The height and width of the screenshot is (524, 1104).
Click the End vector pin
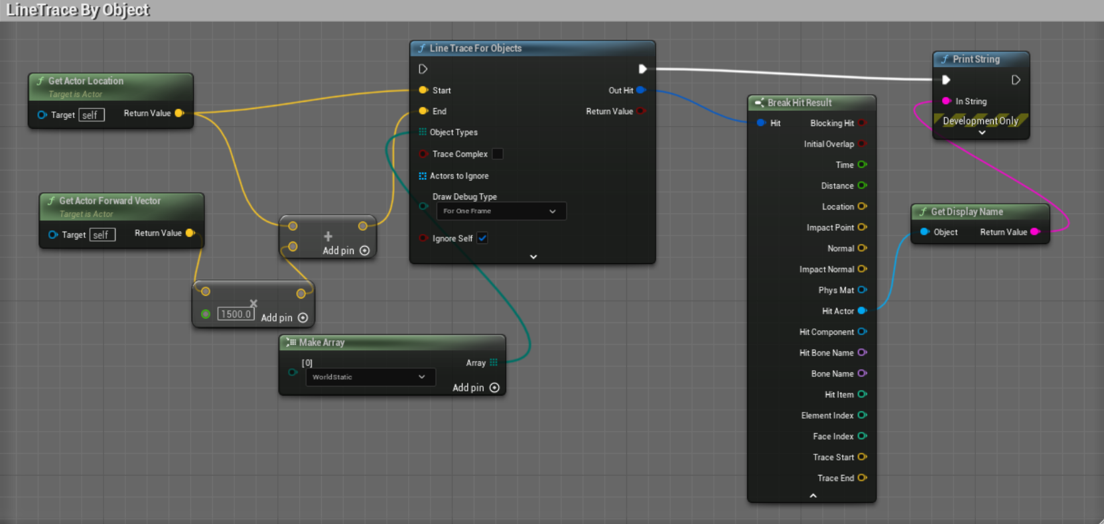point(423,111)
